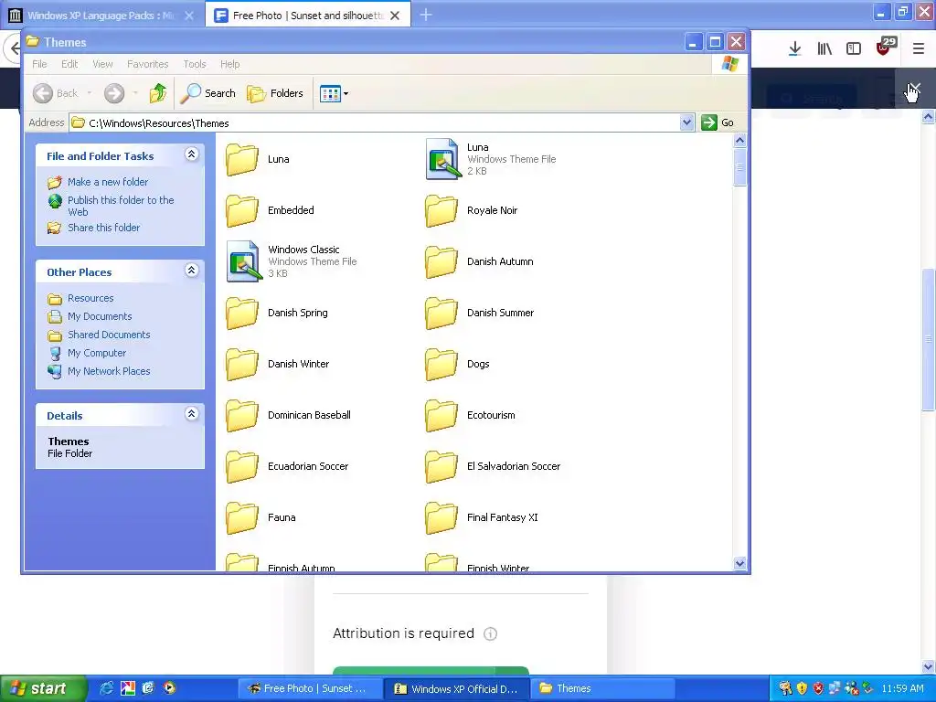936x702 pixels.
Task: Click the Windows Start button
Action: click(43, 688)
